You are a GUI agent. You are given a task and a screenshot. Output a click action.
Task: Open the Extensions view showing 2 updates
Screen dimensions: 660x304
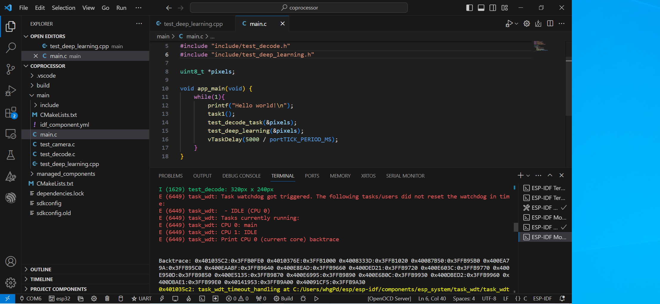pos(11,112)
